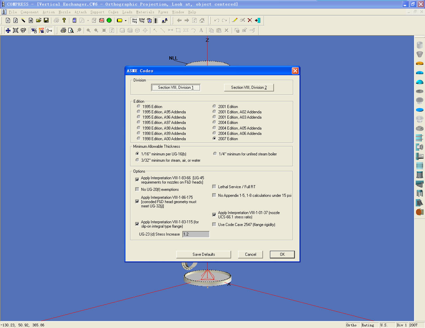Choose 3/32" minimum for steam, air, water

[137, 160]
